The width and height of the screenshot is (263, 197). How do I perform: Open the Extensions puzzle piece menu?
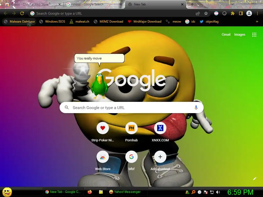(233, 13)
